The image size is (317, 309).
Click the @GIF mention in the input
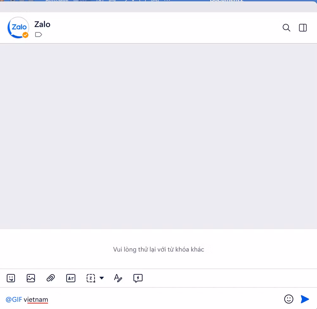click(x=14, y=299)
